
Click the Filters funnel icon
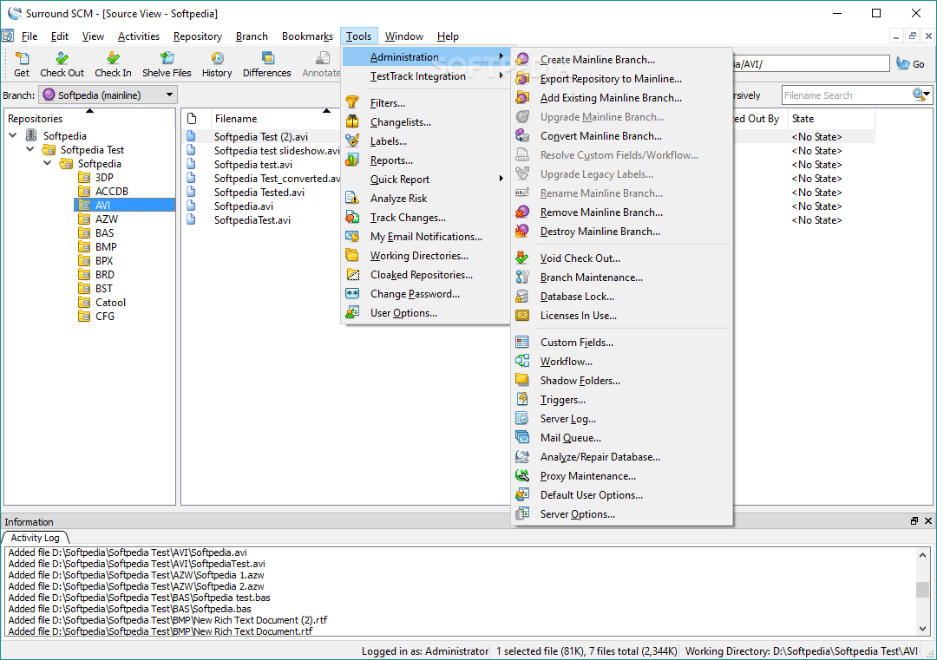352,102
